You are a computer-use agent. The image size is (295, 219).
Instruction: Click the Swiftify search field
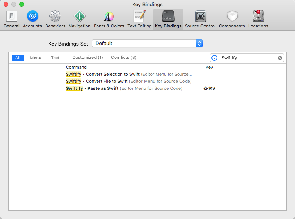click(247, 58)
